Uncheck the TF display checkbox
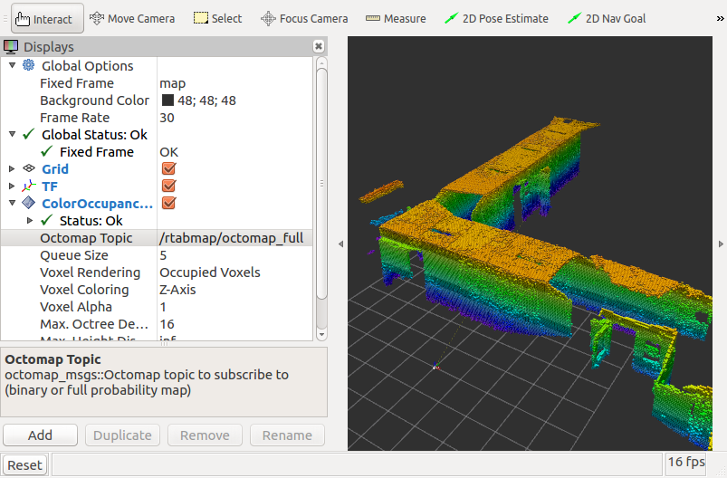Screen dimensions: 727x478 (x=168, y=186)
